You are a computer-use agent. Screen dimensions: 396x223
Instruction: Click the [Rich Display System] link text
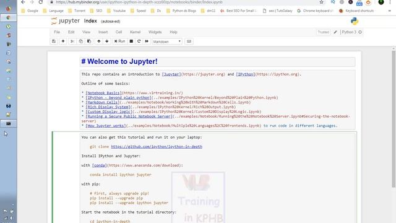point(108,107)
